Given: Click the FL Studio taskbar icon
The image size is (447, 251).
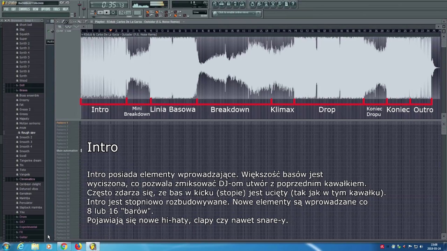Looking at the screenshot, I should click(x=93, y=246).
